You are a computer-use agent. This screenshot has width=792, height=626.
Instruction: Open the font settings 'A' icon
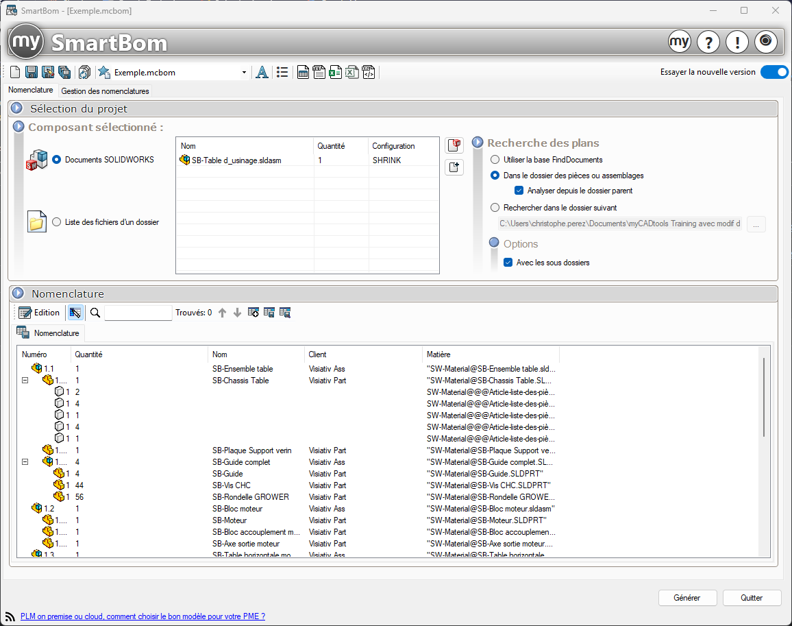(262, 72)
